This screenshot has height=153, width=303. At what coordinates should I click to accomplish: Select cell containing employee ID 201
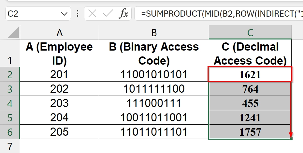click(59, 74)
